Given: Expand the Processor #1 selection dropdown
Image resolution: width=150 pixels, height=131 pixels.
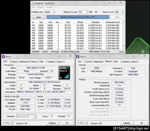Looking at the screenshot, I should [x=35, y=116].
